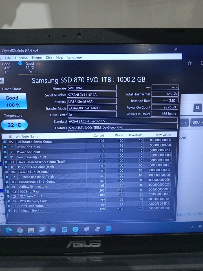Click the Drive Letter field D:

coord(92,115)
